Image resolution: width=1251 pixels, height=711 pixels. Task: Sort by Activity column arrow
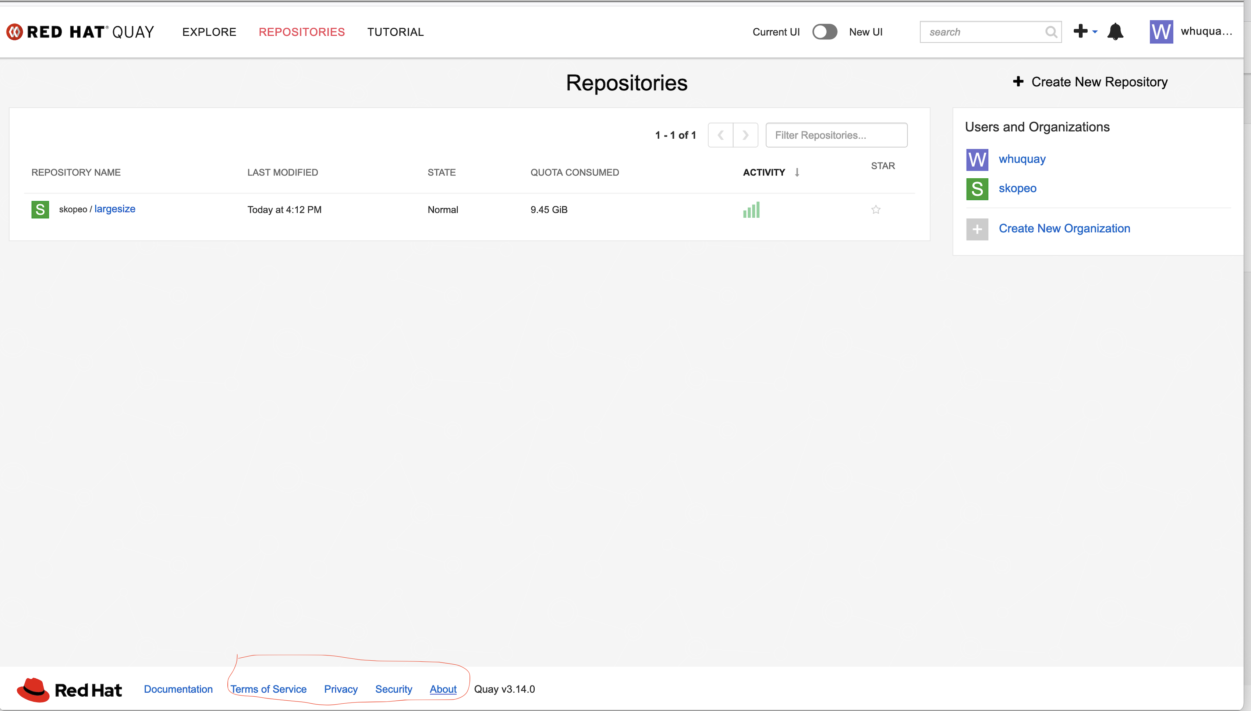point(797,172)
